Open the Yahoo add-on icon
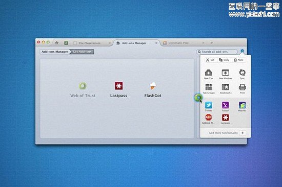Viewport: 282px width, 187px height. pyautogui.click(x=226, y=105)
